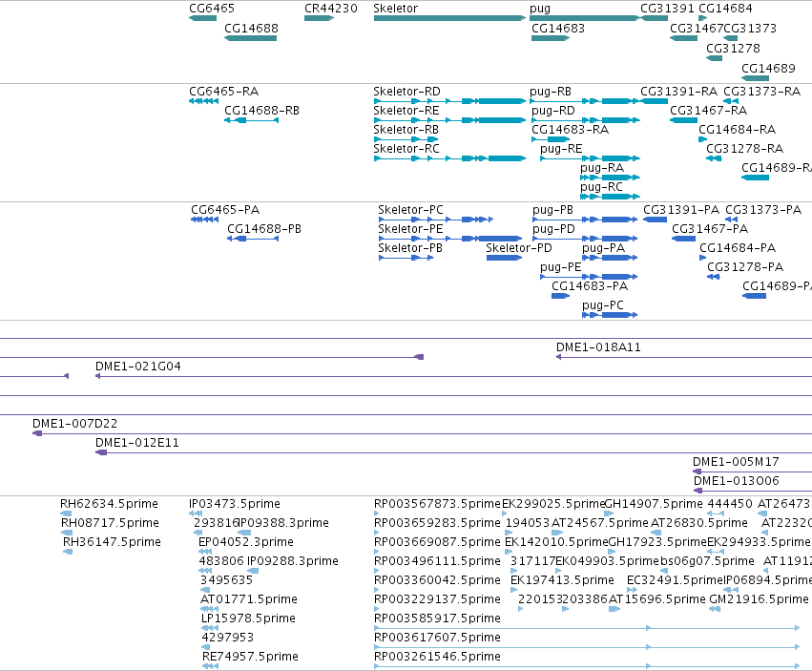Viewport: 812px width, 671px height.
Task: Click the Skeletor-PC protein label
Action: (x=410, y=210)
